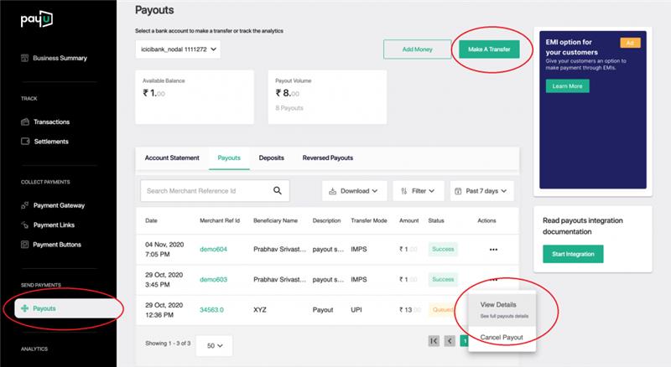
Task: Jump to first page of results
Action: click(x=434, y=341)
